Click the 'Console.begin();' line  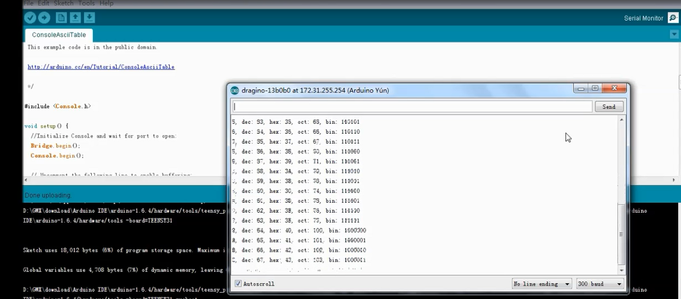coord(57,156)
